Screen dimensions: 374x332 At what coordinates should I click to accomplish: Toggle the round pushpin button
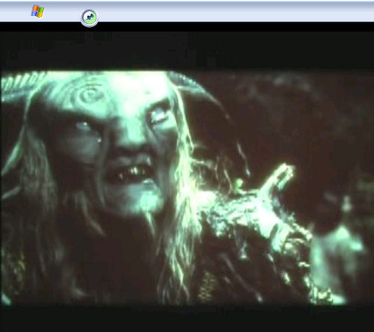89,17
